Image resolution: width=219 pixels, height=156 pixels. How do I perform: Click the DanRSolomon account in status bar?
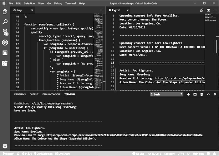coord(43,154)
